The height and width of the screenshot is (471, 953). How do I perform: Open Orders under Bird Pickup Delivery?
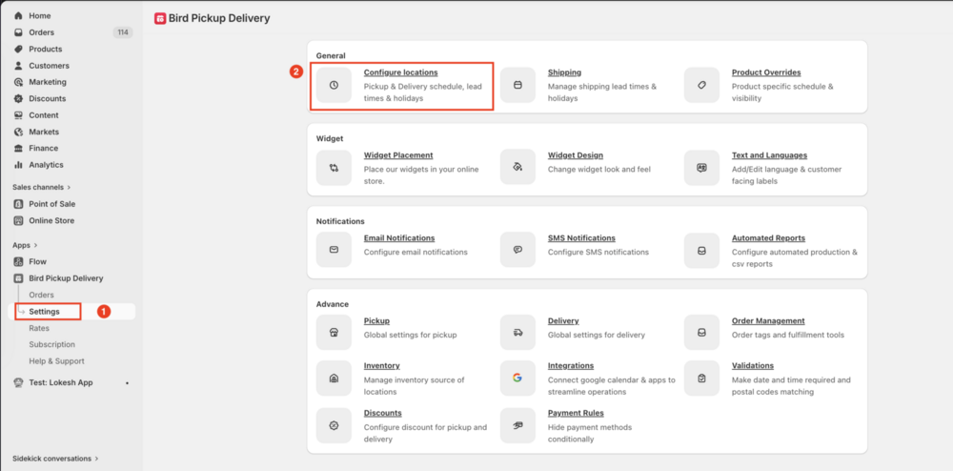(x=41, y=295)
